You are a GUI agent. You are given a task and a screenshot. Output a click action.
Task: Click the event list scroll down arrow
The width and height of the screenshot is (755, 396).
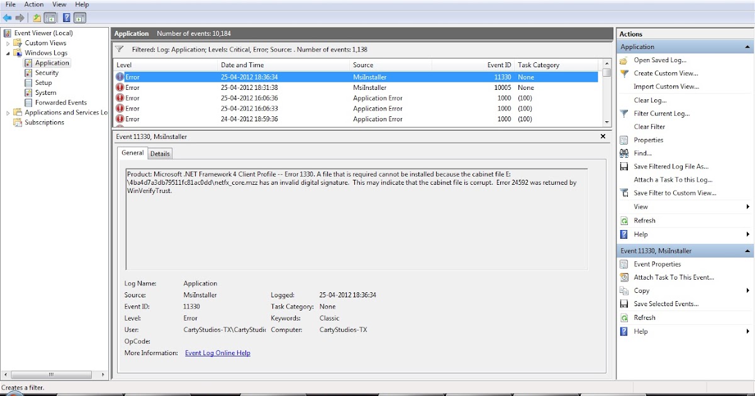tap(607, 122)
